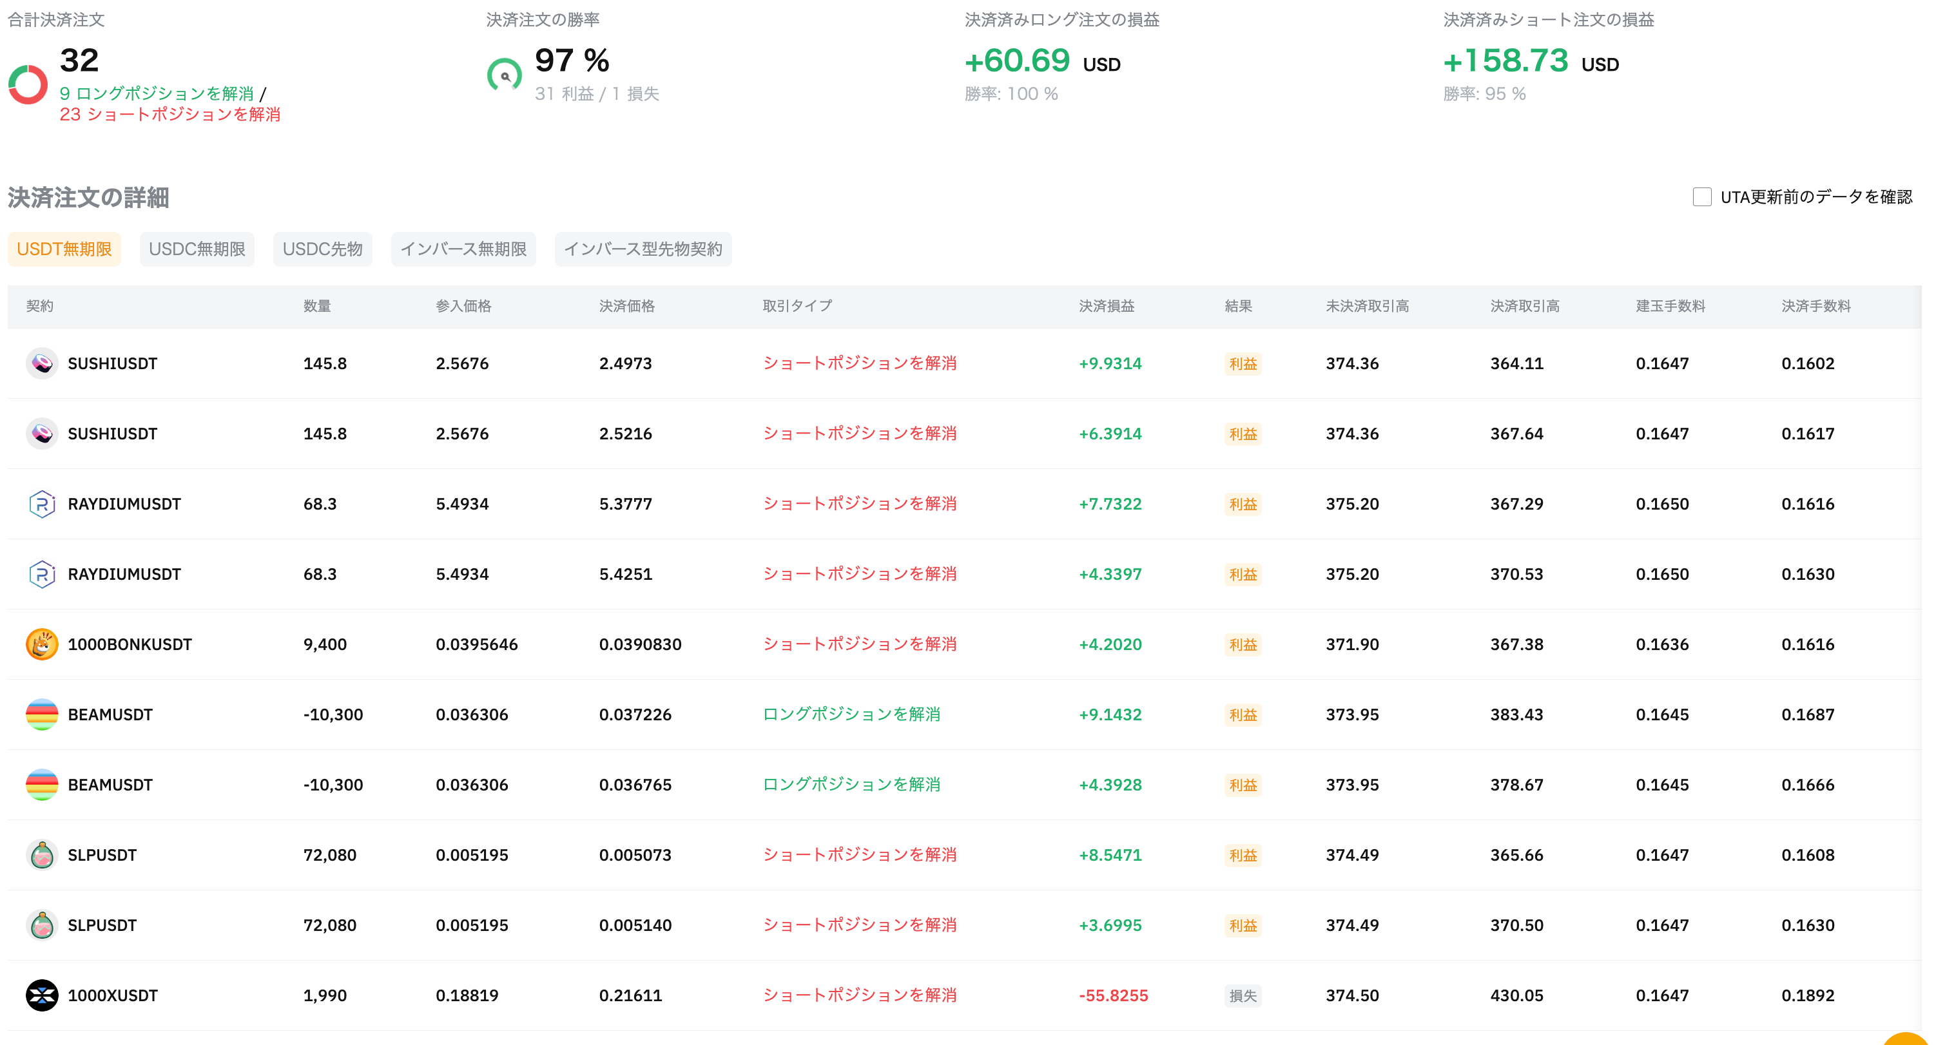
Task: Click the 損失 result badge on the 1000XUSDT row
Action: pos(1243,995)
